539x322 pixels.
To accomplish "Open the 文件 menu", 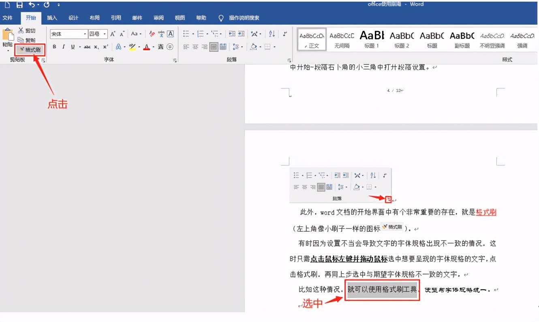I will pyautogui.click(x=9, y=17).
